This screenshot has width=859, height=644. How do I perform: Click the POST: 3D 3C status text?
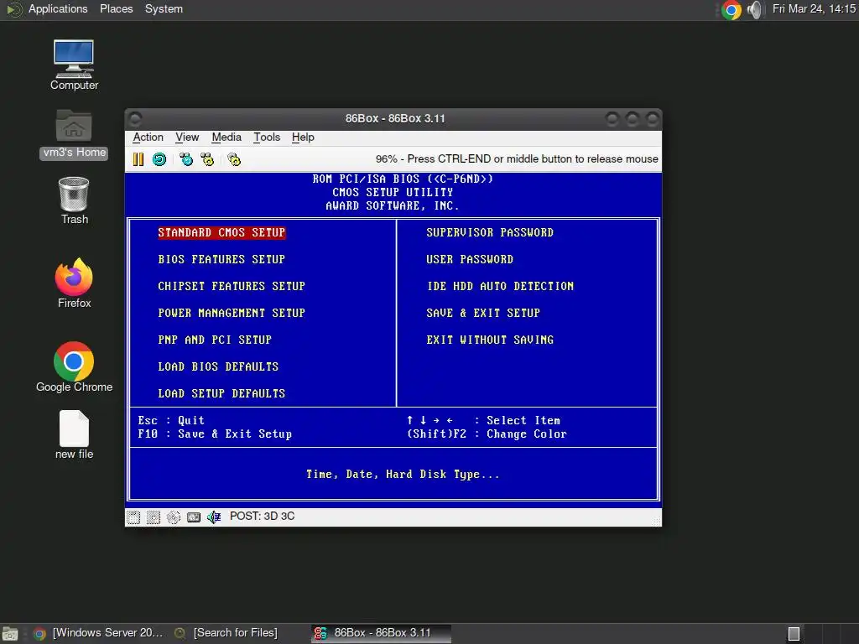262,517
